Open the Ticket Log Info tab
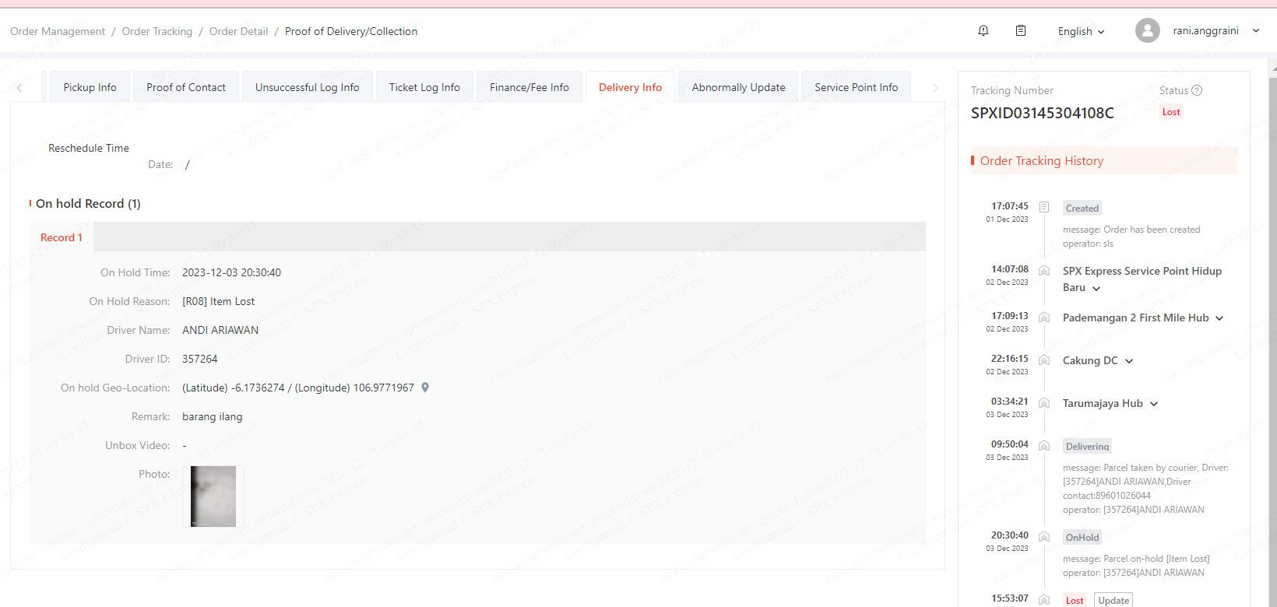The image size is (1277, 607). pyautogui.click(x=424, y=87)
